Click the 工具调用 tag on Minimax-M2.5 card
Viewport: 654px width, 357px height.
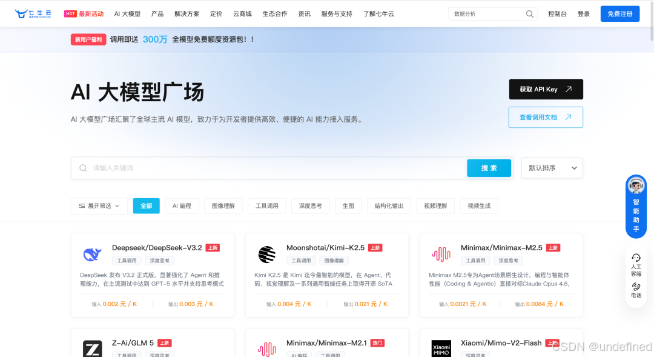click(475, 261)
